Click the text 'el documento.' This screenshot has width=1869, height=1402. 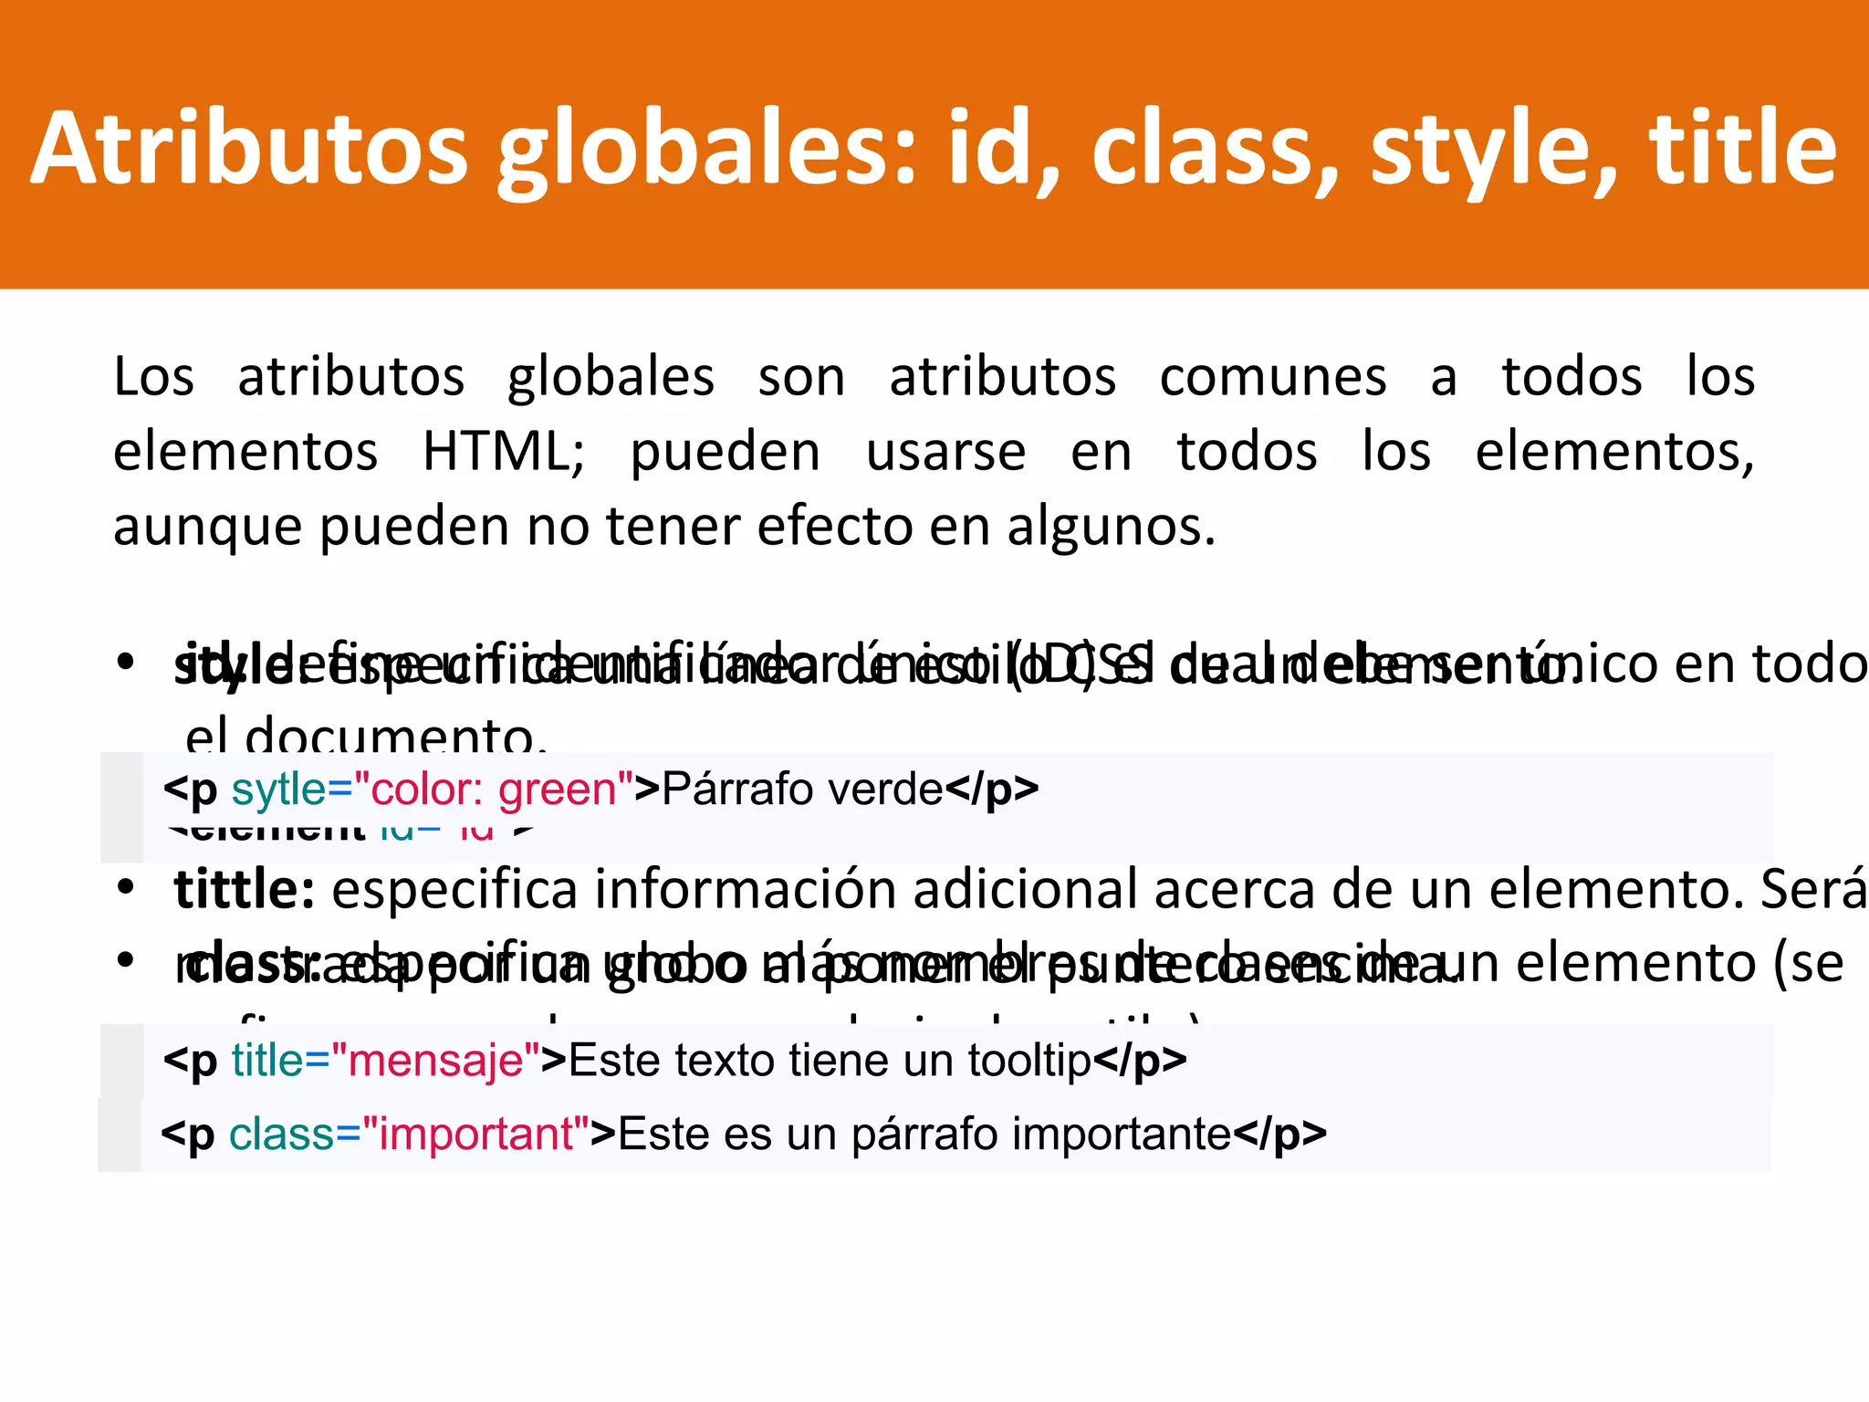366,733
